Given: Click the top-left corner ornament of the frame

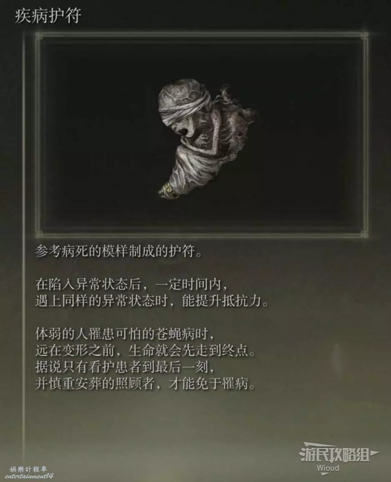Looking at the screenshot, I should coord(39,36).
